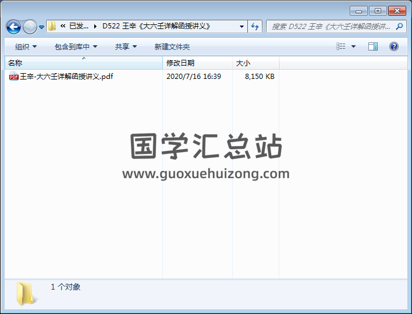This screenshot has height=314, width=412.
Task: Click the Back navigation arrow
Action: pyautogui.click(x=13, y=27)
